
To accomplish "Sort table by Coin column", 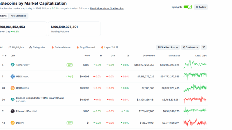I will [x=13, y=55].
